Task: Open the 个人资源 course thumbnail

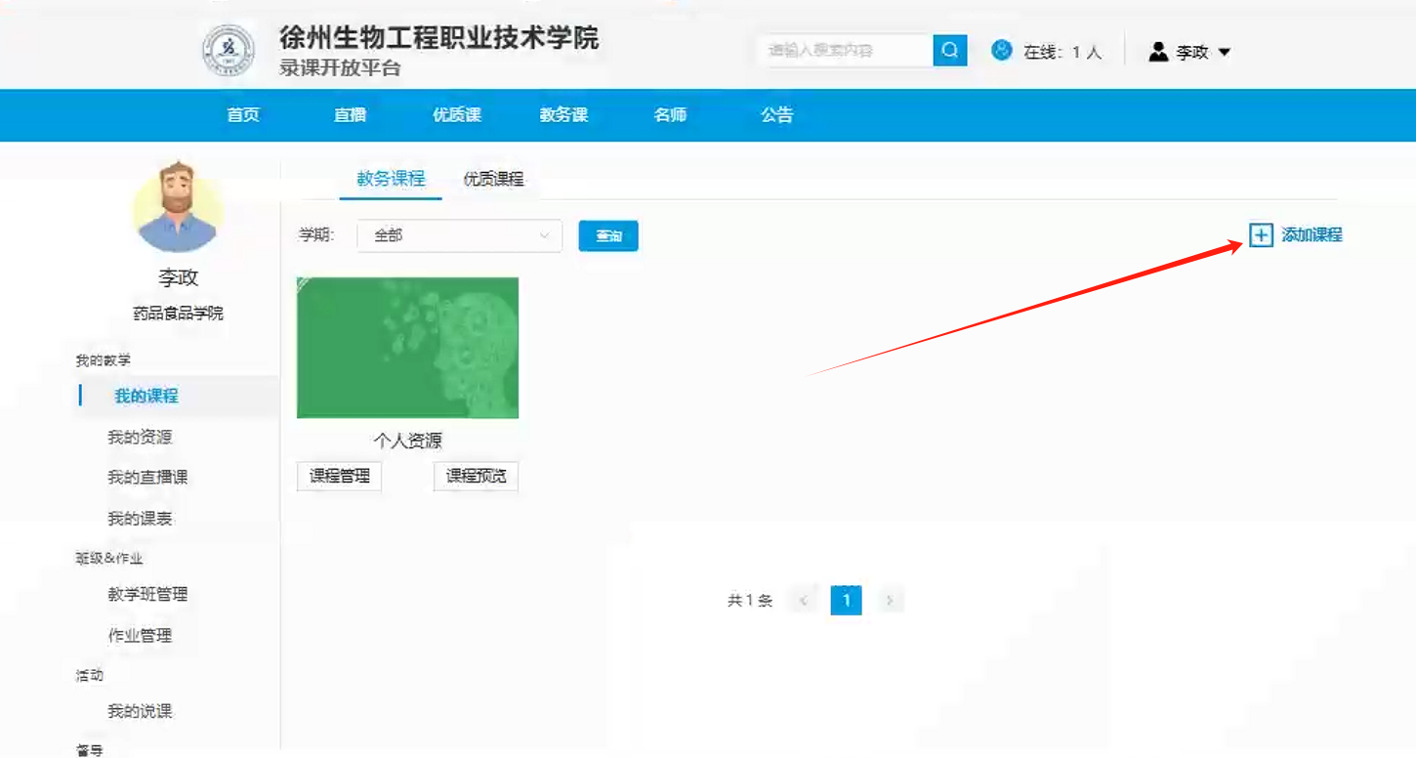Action: (x=407, y=348)
